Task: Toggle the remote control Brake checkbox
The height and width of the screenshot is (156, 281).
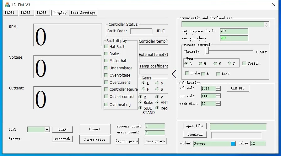Action: point(187,73)
